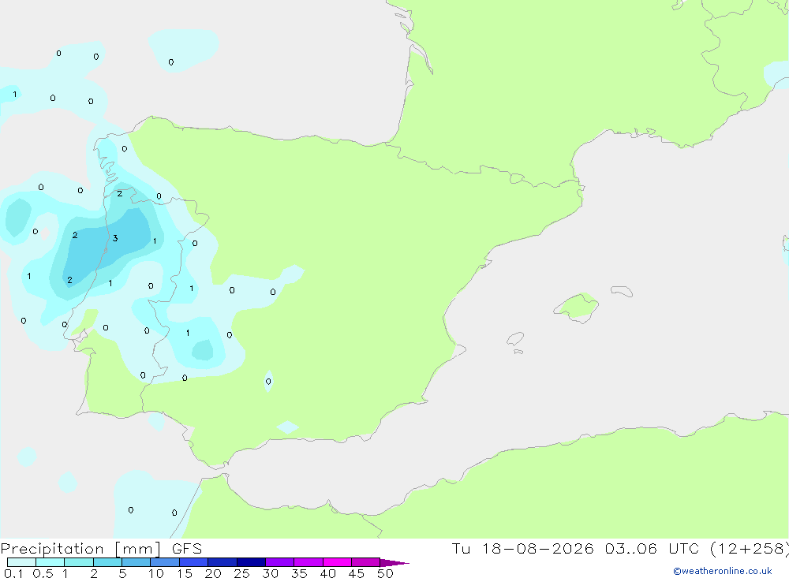
Task: Click the "10" legend label
Action: click(x=156, y=573)
